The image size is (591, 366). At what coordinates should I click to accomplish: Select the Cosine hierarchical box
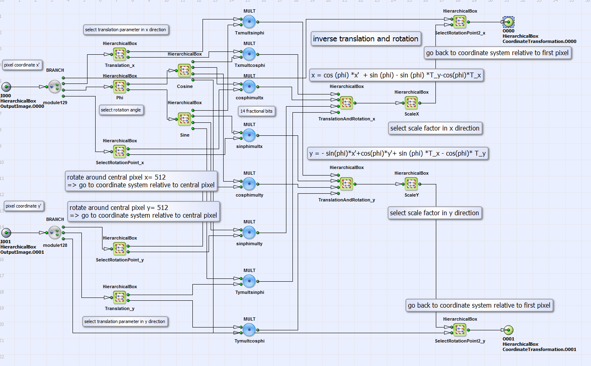[x=184, y=70]
